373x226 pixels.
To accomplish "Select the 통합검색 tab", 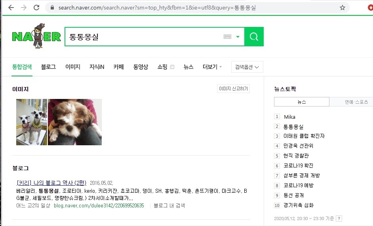I will [x=22, y=67].
